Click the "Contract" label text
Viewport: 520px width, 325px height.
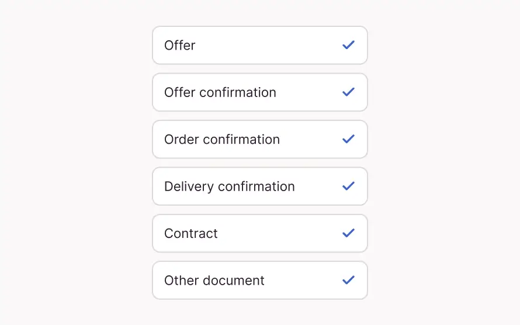pos(191,233)
